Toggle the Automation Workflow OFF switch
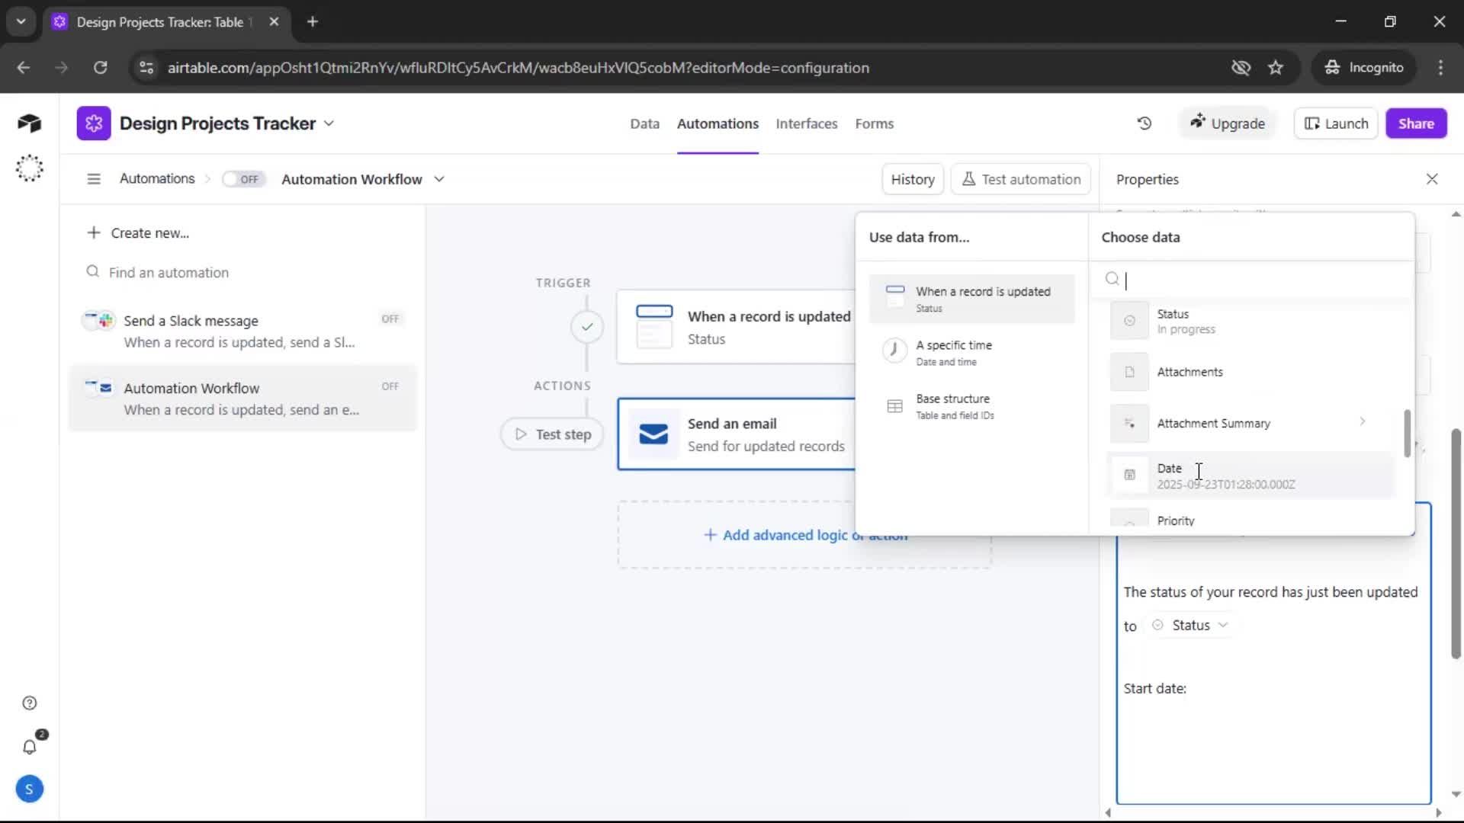Viewport: 1464px width, 823px height. [x=243, y=179]
